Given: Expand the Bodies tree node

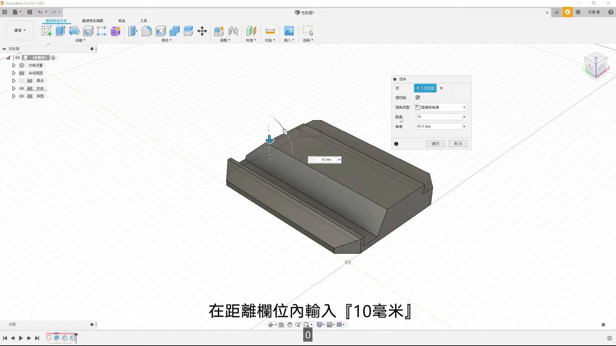Looking at the screenshot, I should pyautogui.click(x=14, y=88).
